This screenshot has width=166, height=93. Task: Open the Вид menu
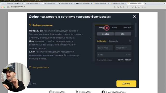click(20, 1)
